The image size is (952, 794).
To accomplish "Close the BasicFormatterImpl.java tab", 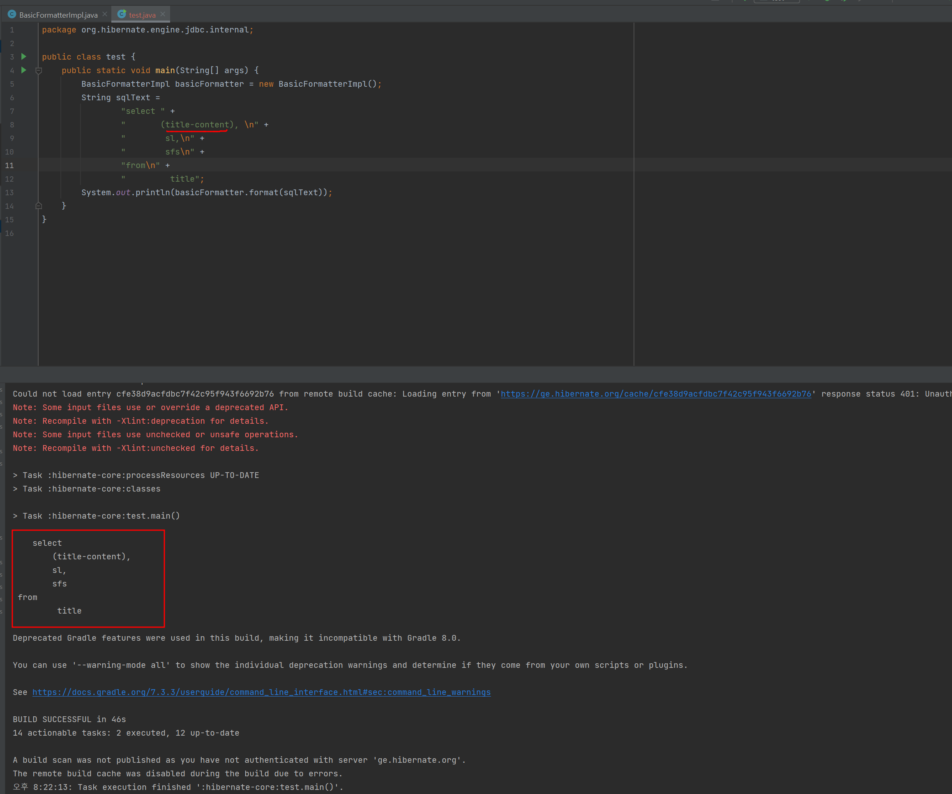I will 105,14.
